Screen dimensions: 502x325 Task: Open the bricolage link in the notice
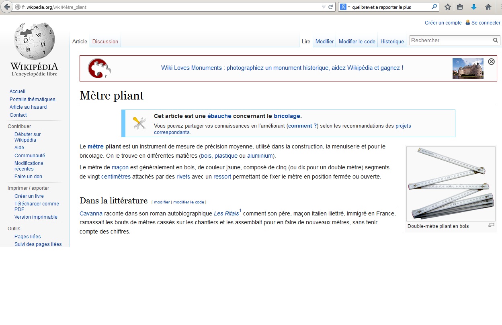[x=287, y=116]
